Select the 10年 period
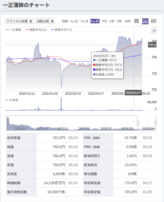164x202 pixels. click(127, 21)
